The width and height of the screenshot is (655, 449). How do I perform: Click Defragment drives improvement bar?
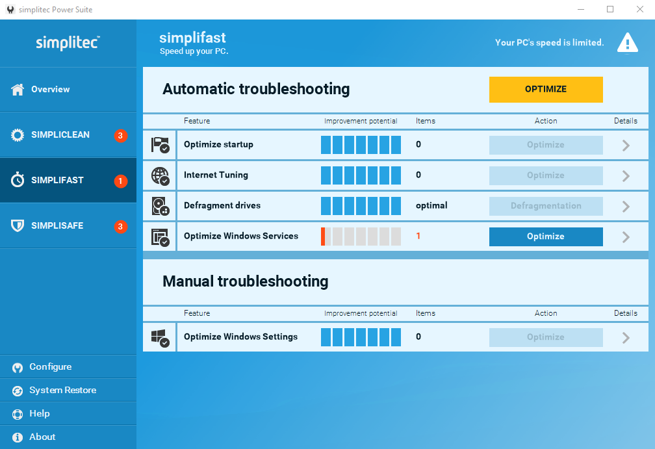tap(361, 206)
